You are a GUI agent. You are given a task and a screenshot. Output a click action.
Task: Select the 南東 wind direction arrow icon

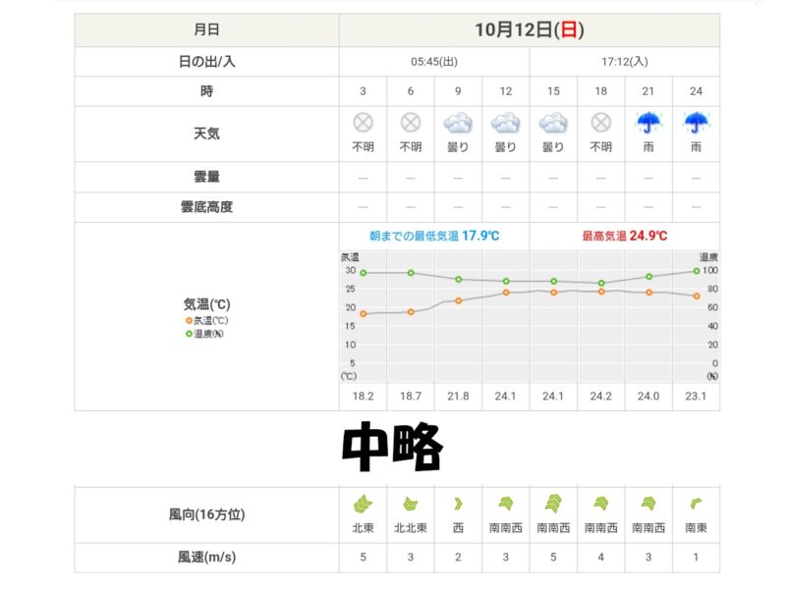pyautogui.click(x=696, y=504)
